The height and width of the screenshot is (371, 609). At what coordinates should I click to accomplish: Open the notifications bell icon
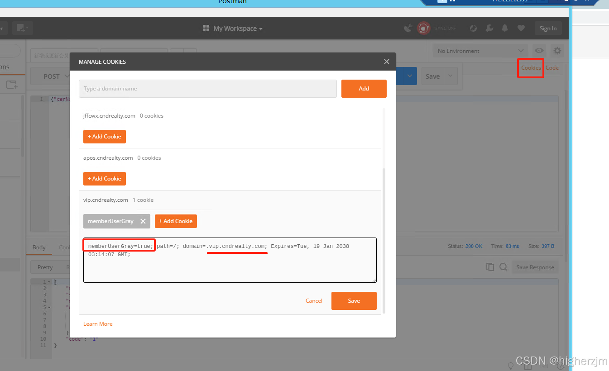505,29
